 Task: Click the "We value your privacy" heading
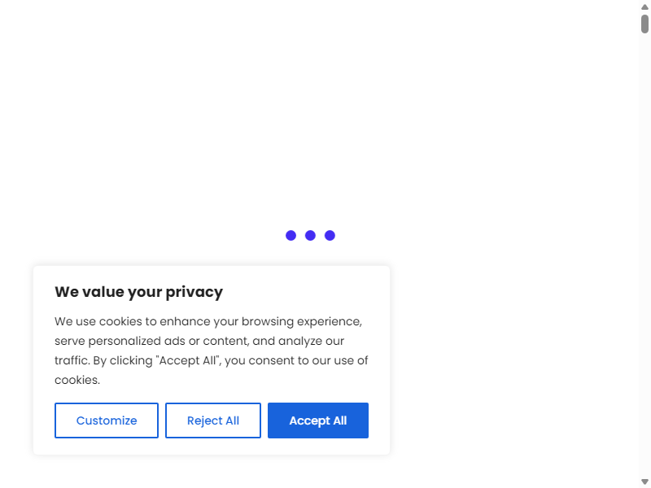[x=138, y=292]
